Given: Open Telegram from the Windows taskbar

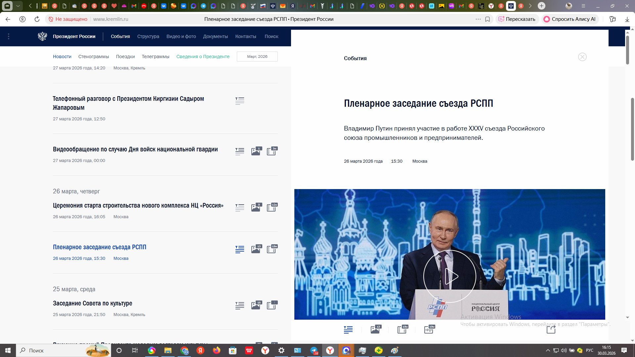Looking at the screenshot, I should tap(314, 350).
